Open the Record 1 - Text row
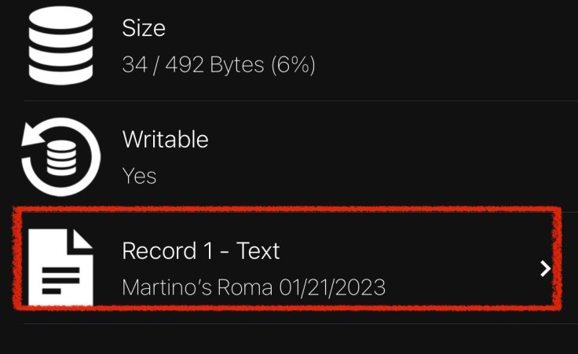 coord(314,268)
